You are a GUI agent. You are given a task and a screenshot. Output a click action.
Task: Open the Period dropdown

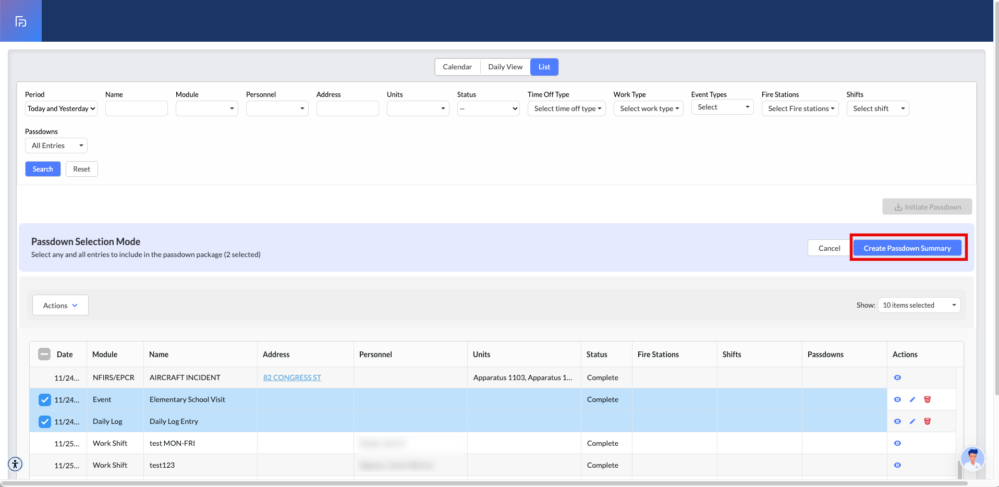[x=61, y=108]
